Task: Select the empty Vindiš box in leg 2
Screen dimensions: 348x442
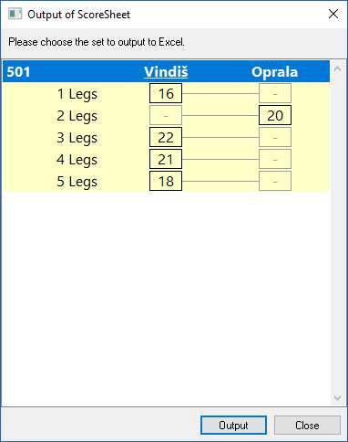Action: pyautogui.click(x=166, y=115)
